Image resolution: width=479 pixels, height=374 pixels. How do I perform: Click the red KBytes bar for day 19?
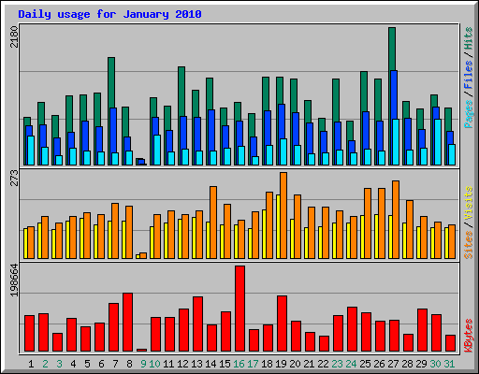click(282, 324)
